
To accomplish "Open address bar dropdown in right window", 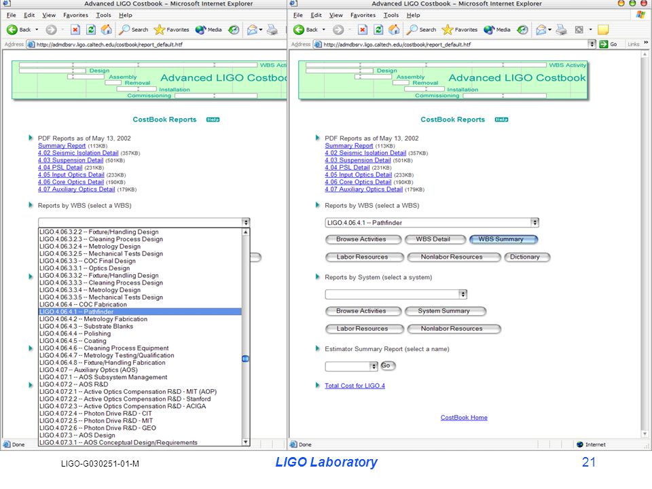I will tap(592, 44).
